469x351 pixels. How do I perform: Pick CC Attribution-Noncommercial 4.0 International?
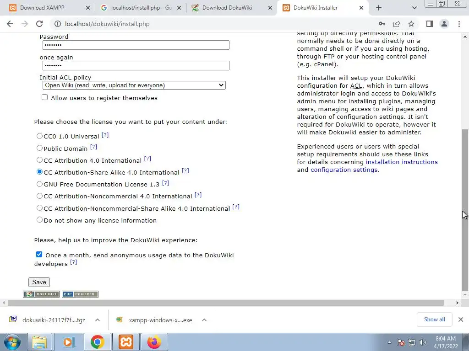(x=39, y=196)
